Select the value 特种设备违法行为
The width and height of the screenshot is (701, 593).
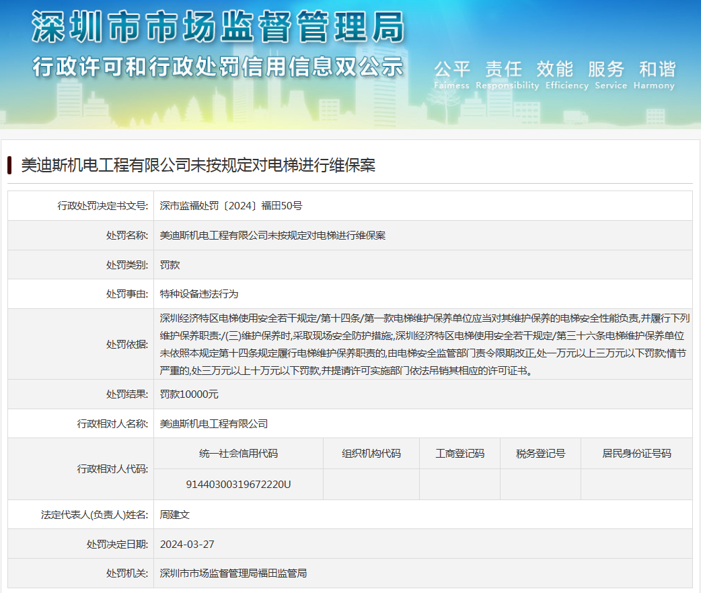pos(199,294)
